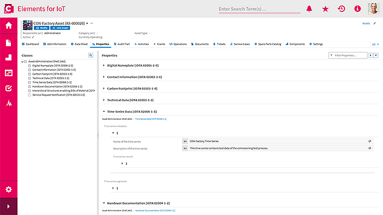The width and height of the screenshot is (383, 215).
Task: Switch to the AAS Information tab
Action: (55, 44)
